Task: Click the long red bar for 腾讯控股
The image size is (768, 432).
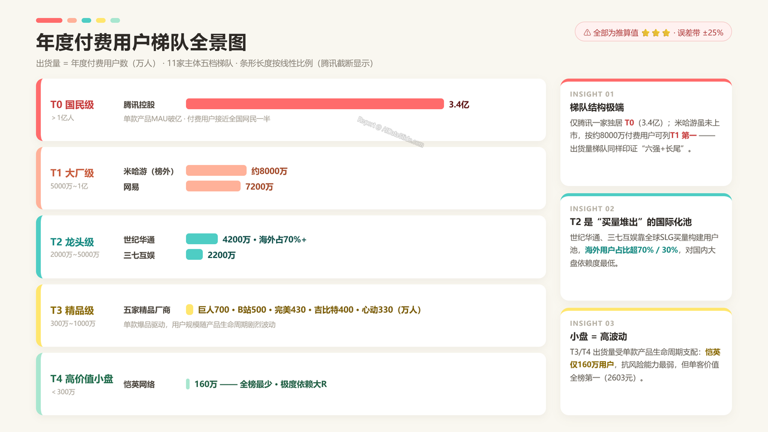Action: coord(315,104)
